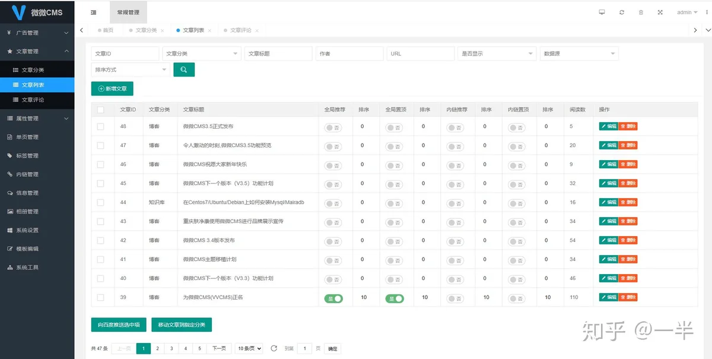Open the 排序方式 dropdown

pyautogui.click(x=131, y=69)
